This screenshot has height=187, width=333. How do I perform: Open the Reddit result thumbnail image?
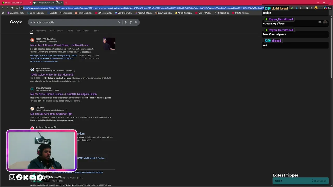point(109,44)
